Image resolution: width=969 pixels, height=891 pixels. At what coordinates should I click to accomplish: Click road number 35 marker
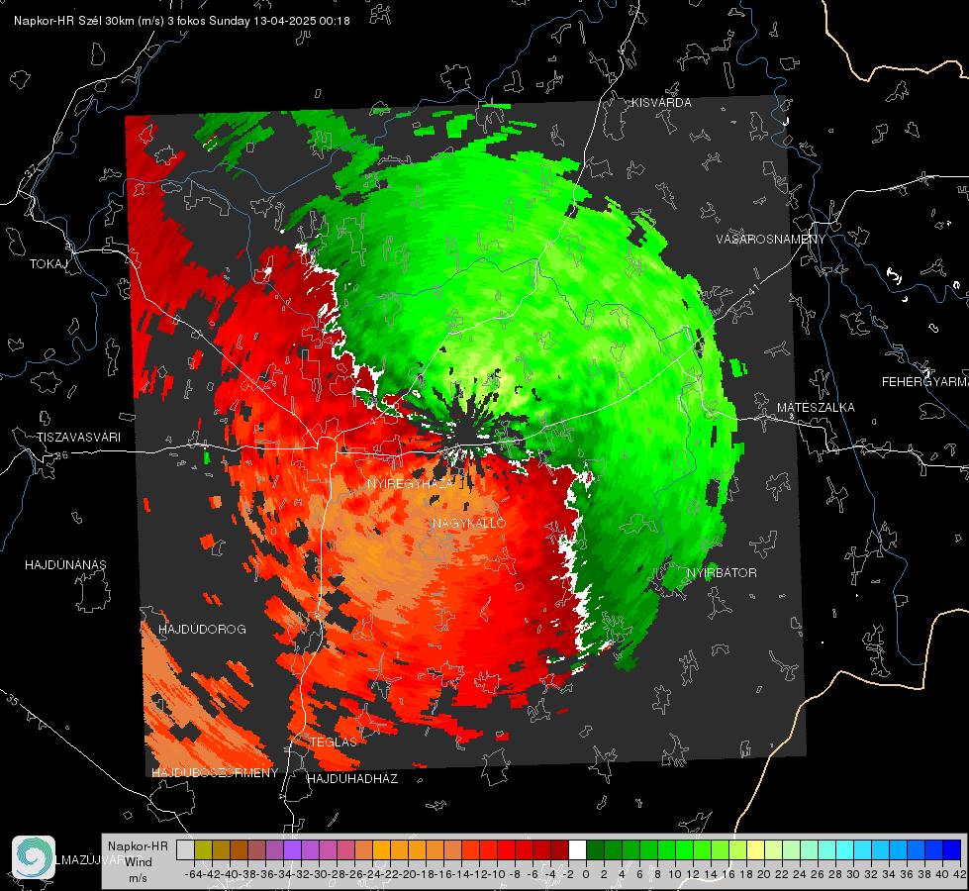point(13,701)
